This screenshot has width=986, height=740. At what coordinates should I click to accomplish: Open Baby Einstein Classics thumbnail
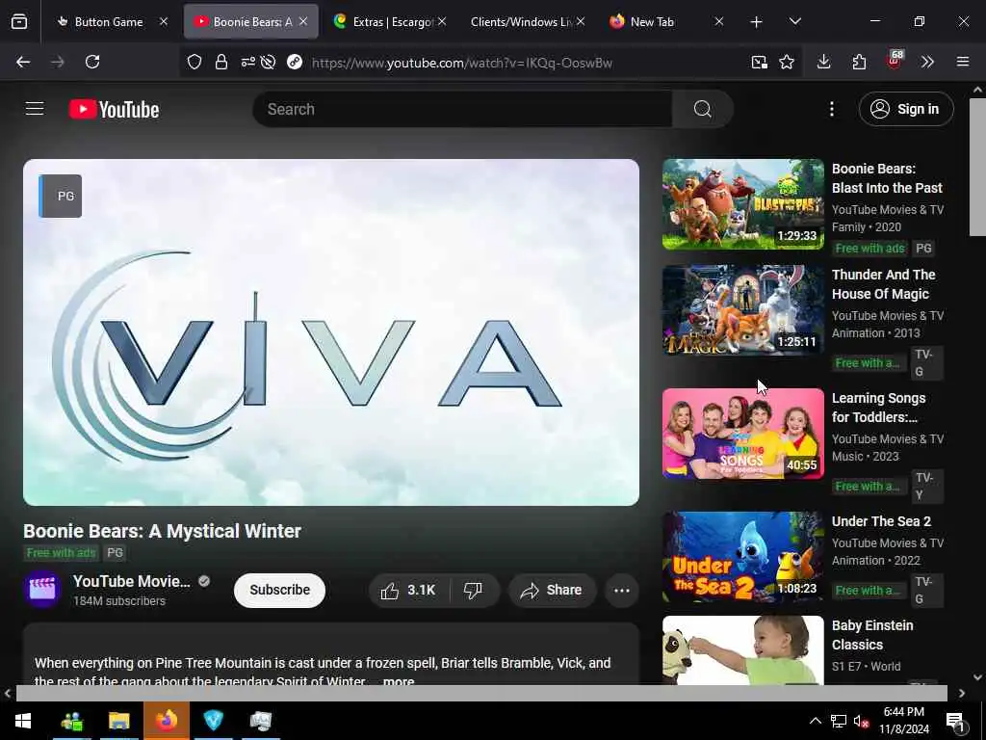click(742, 649)
